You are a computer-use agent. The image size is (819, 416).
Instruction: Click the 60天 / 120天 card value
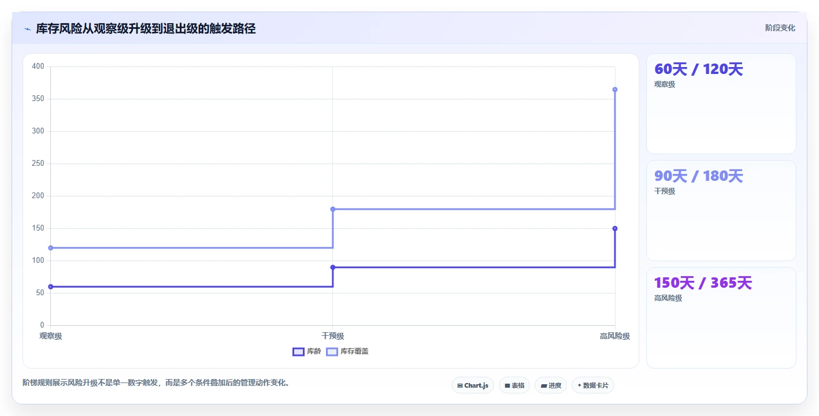(x=698, y=69)
